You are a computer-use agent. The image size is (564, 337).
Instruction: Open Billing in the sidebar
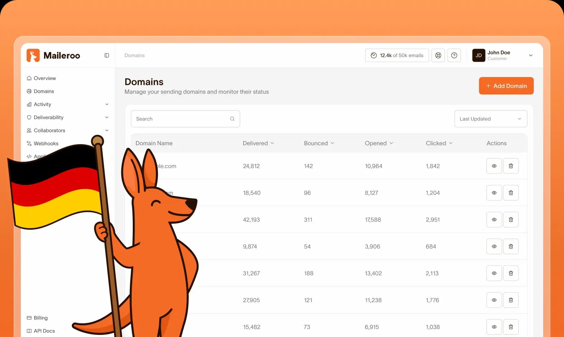pos(37,318)
